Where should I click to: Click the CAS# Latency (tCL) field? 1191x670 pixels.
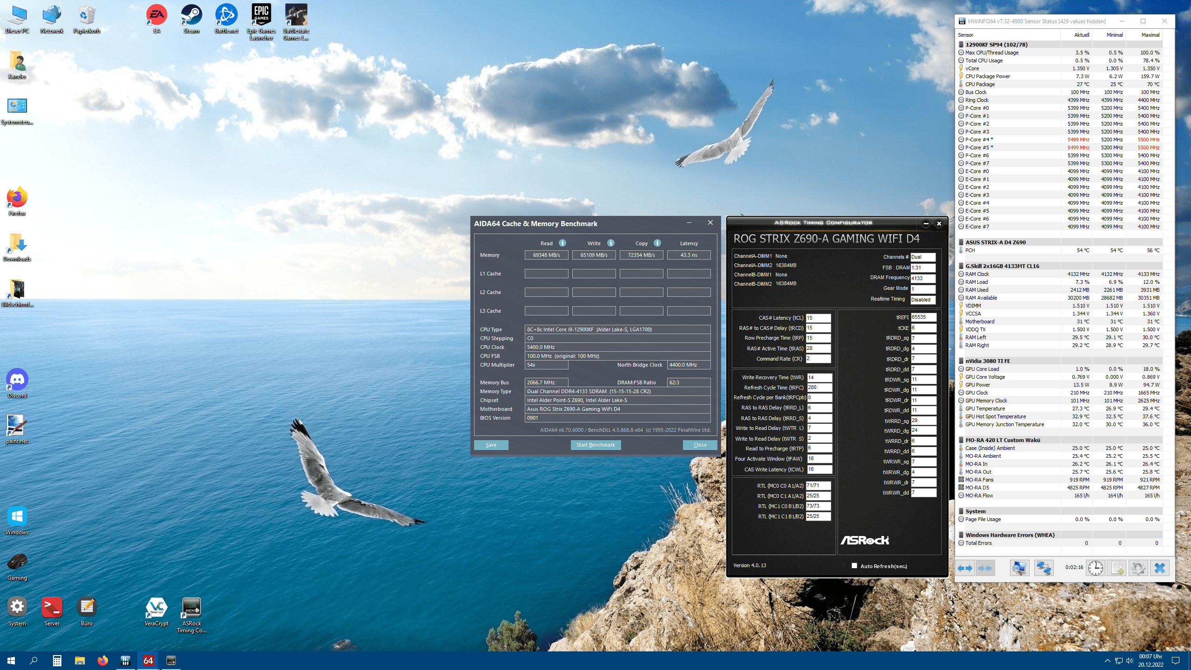[818, 318]
